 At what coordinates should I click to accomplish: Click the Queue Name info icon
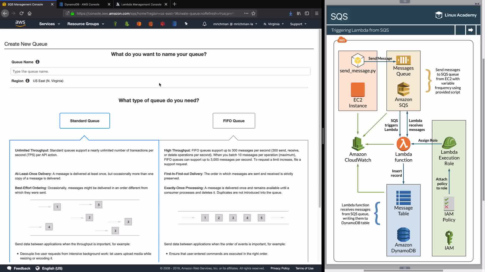pyautogui.click(x=37, y=62)
